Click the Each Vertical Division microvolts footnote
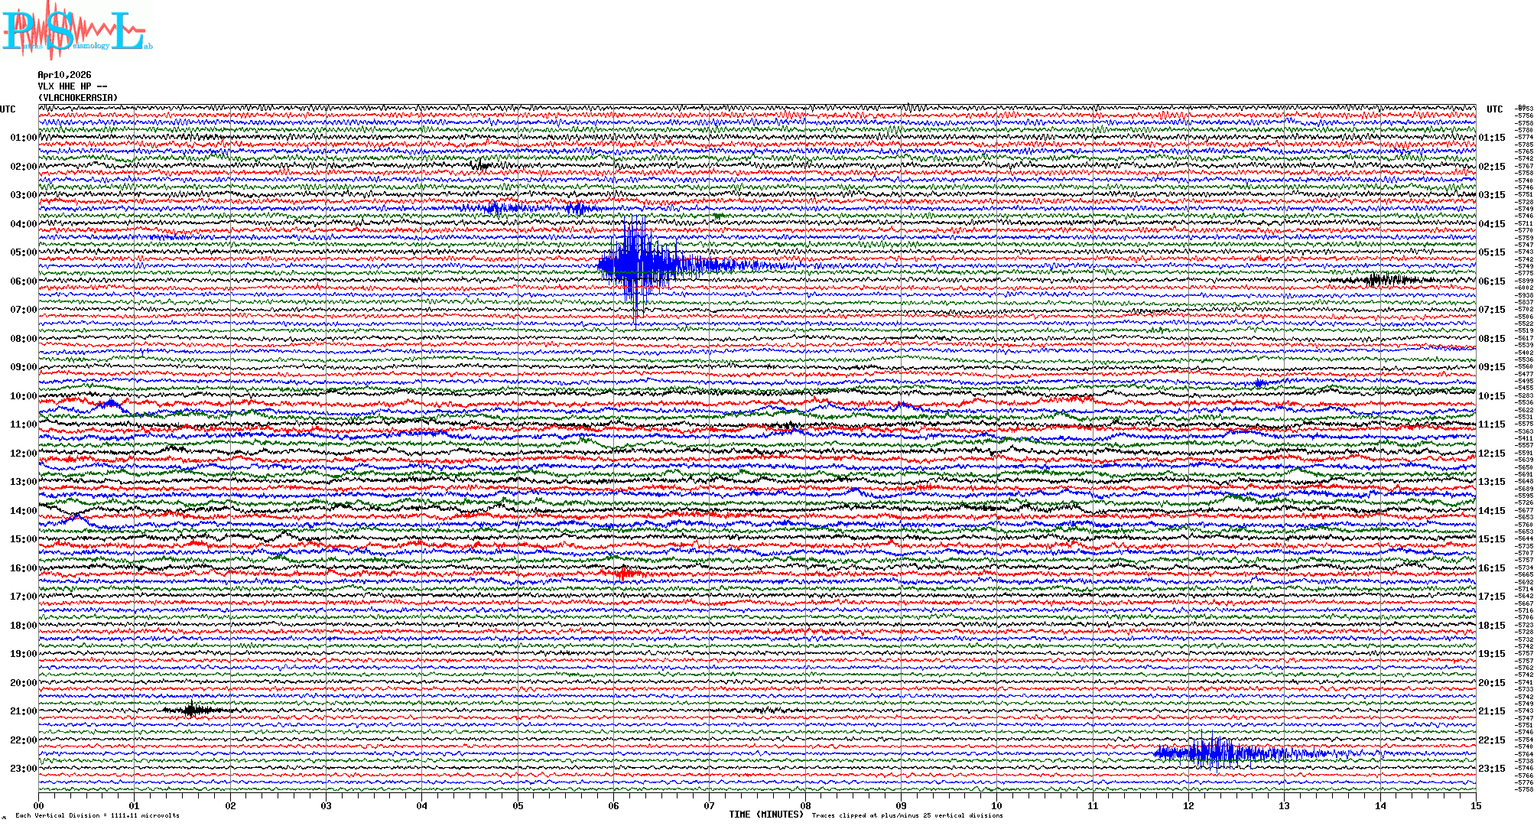 click(x=97, y=815)
